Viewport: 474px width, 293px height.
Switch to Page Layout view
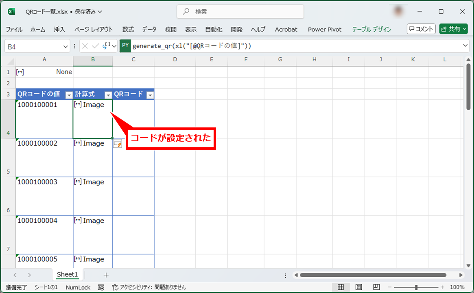pyautogui.click(x=358, y=287)
